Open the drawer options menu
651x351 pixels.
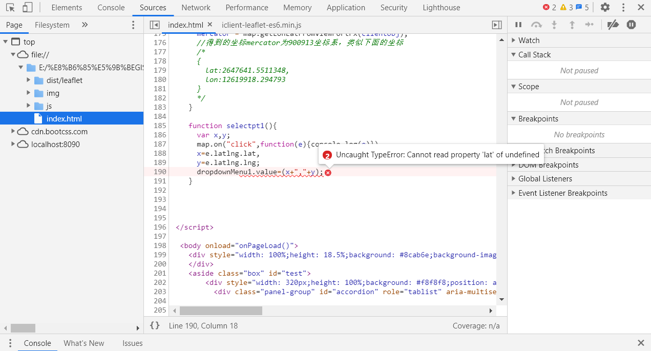(10, 343)
